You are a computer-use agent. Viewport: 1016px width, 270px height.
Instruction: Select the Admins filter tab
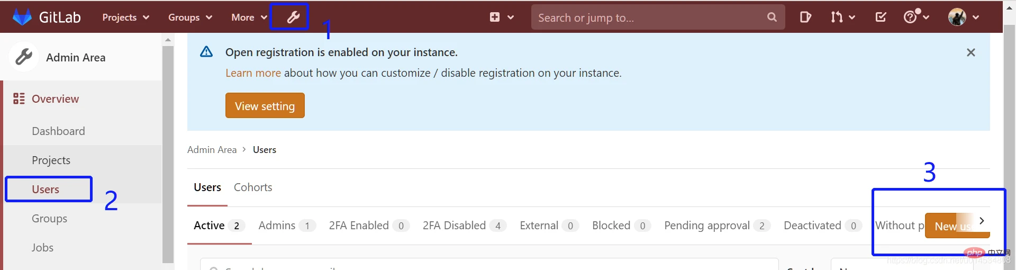[x=277, y=226]
